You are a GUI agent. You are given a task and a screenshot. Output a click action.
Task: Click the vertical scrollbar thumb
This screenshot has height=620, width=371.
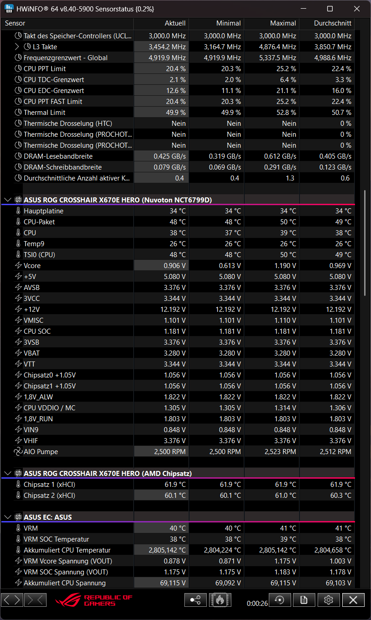(365, 244)
